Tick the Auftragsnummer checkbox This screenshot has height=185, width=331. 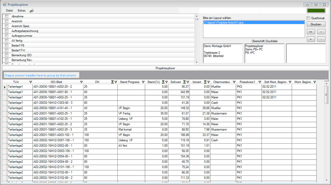pyautogui.click(x=6, y=36)
